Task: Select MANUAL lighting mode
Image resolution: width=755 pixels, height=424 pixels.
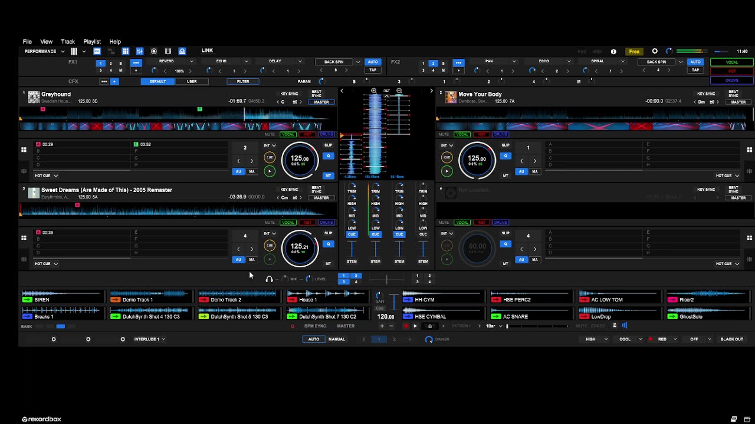Action: tap(337, 339)
